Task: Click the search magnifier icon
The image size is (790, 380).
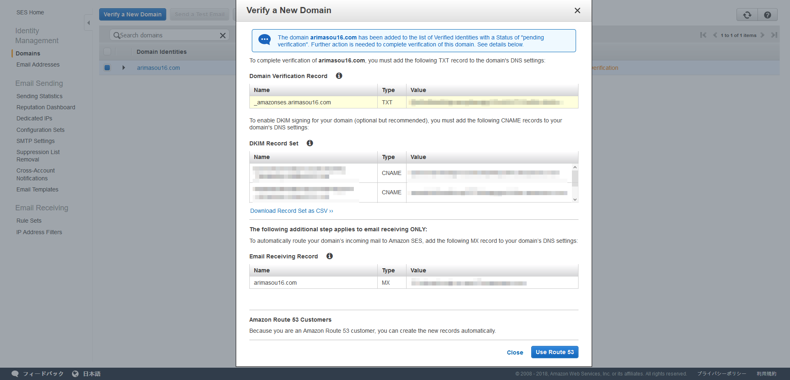Action: point(116,35)
